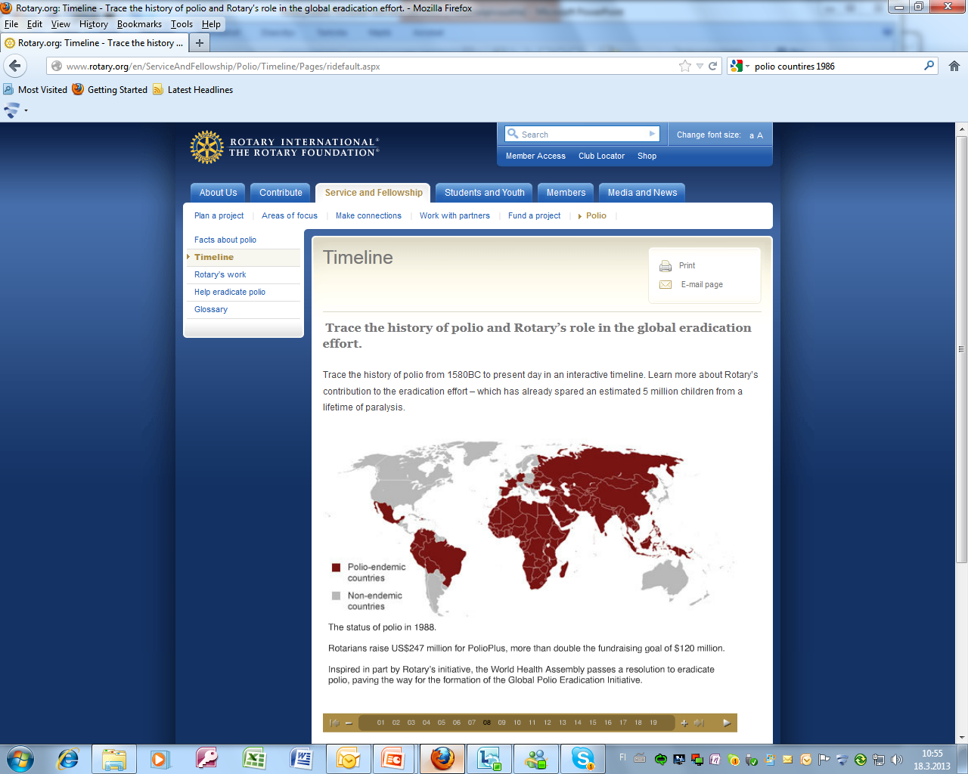Switch to the Media and News tab

pos(642,193)
